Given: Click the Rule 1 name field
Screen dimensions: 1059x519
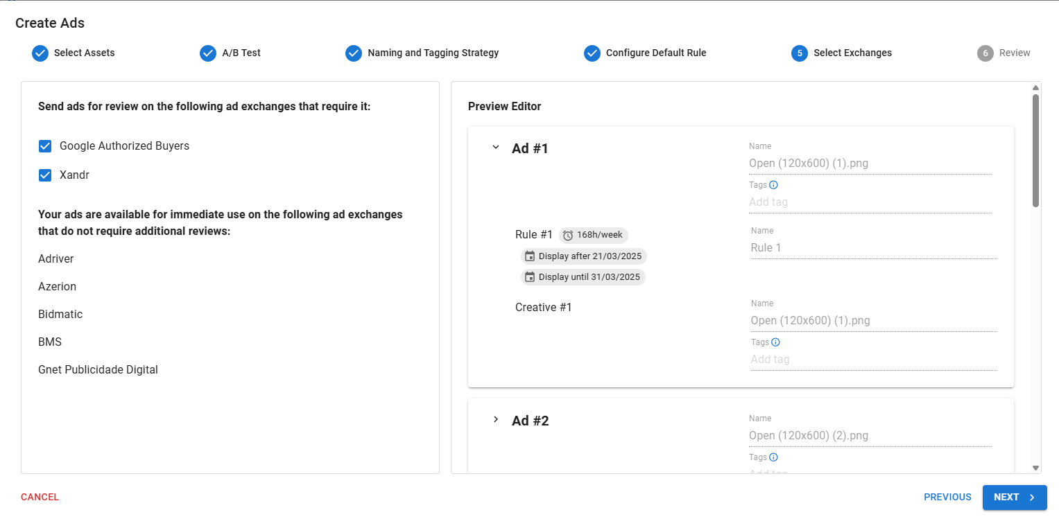Looking at the screenshot, I should point(873,248).
